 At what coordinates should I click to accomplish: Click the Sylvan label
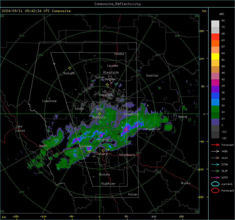coord(100,77)
